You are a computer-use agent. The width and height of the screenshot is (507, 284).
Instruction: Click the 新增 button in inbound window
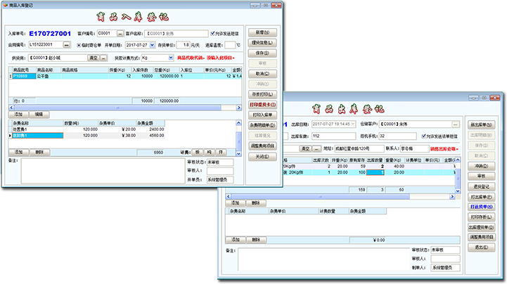[x=262, y=32]
